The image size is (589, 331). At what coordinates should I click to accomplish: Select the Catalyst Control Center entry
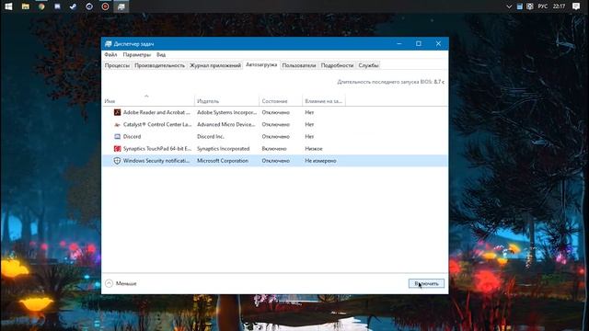coord(157,124)
